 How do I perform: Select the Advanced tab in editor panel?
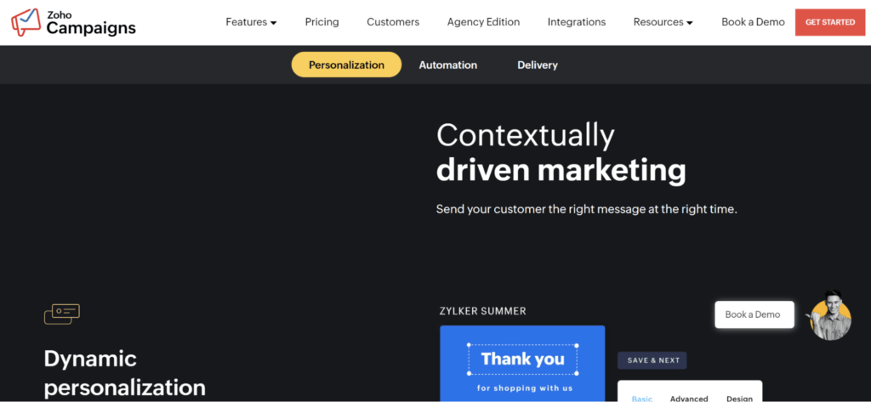pos(689,398)
